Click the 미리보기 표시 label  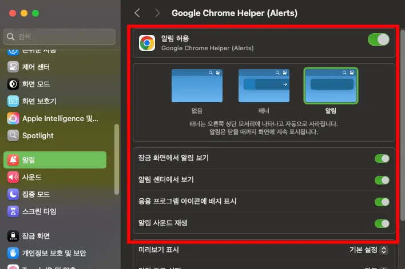pyautogui.click(x=158, y=250)
